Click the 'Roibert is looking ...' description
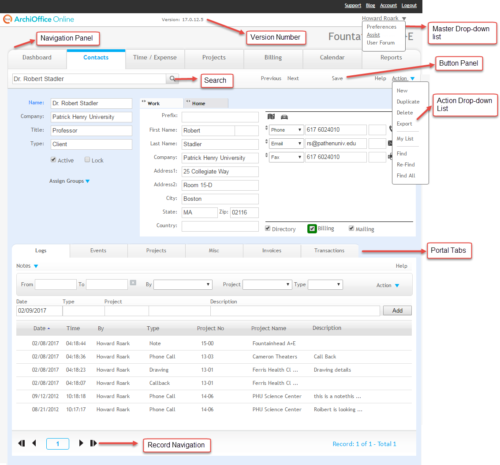 point(338,410)
